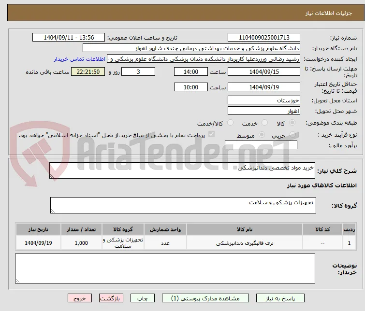Click the تعداد / مقدار column header
The image size is (365, 311).
(81, 229)
